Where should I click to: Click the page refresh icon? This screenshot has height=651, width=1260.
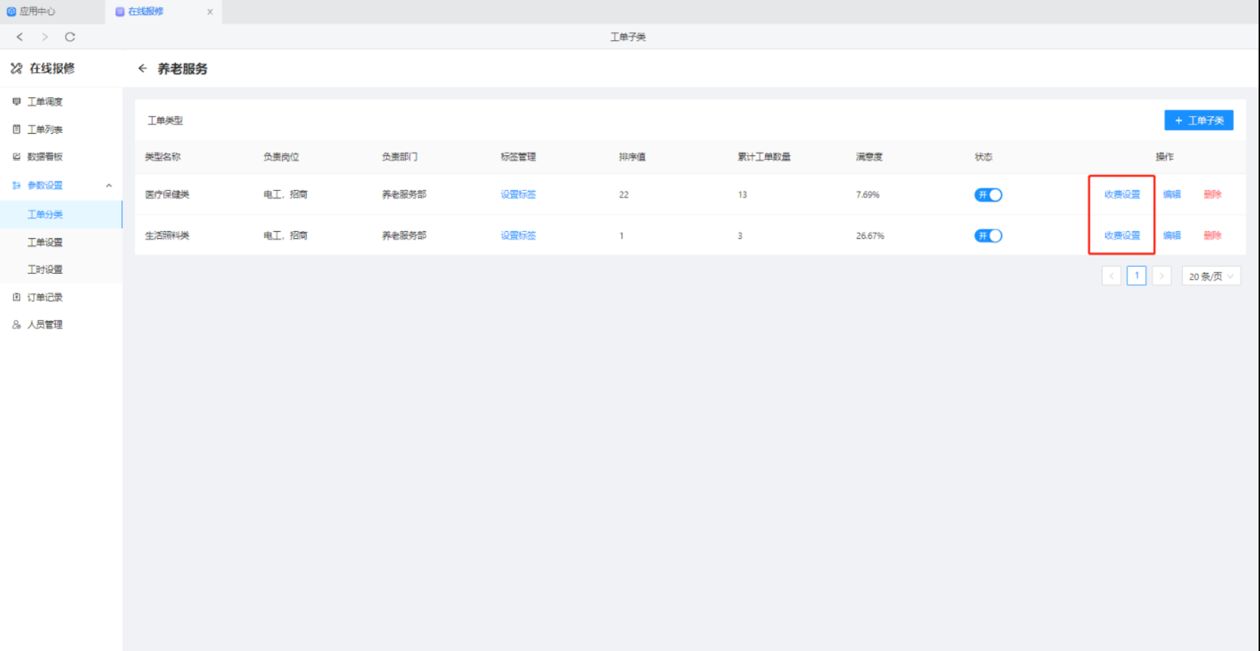70,37
